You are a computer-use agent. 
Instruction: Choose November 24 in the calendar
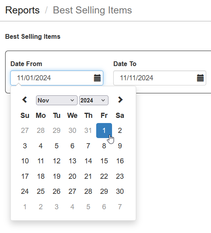25,191
